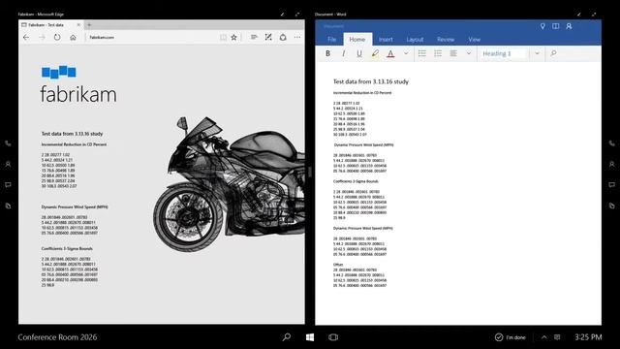The width and height of the screenshot is (620, 349).
Task: Expand more font formatting options
Action: tap(406, 53)
